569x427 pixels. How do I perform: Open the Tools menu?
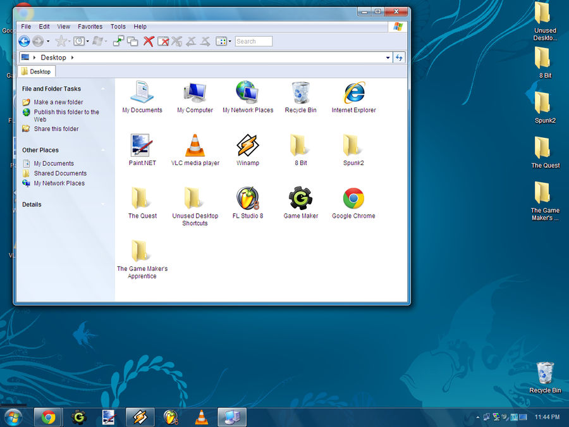point(118,27)
